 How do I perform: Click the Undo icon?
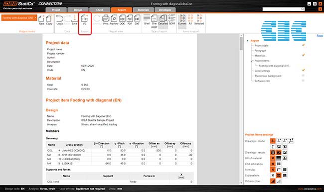(x=59, y=20)
